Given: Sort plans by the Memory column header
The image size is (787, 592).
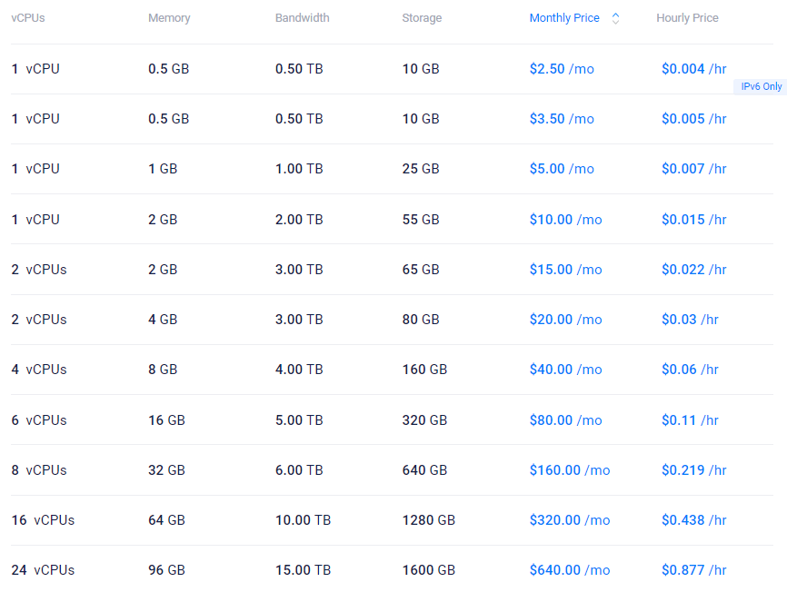Looking at the screenshot, I should coord(169,18).
